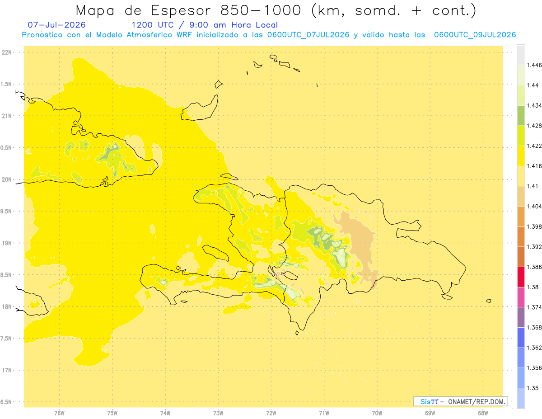Click the legend value '1.41'
This screenshot has width=542, height=419.
533,186
